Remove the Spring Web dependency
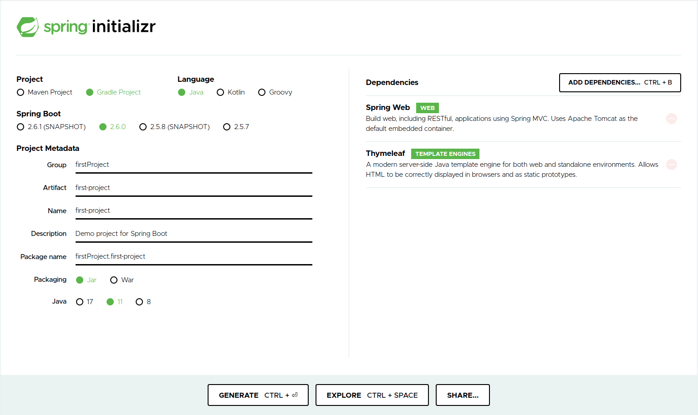Image resolution: width=698 pixels, height=415 pixels. (x=671, y=119)
